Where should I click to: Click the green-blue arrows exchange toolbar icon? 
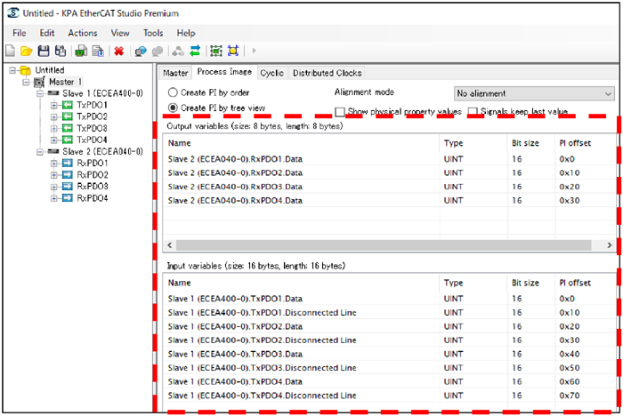click(194, 51)
